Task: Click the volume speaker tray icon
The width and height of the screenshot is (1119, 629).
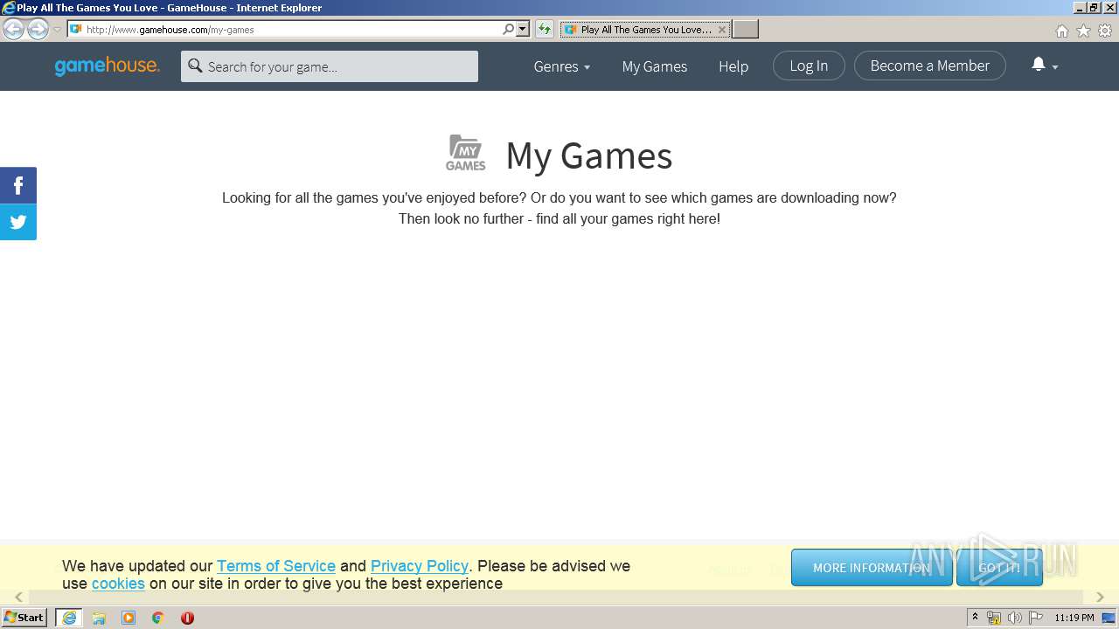Action: tap(1015, 618)
